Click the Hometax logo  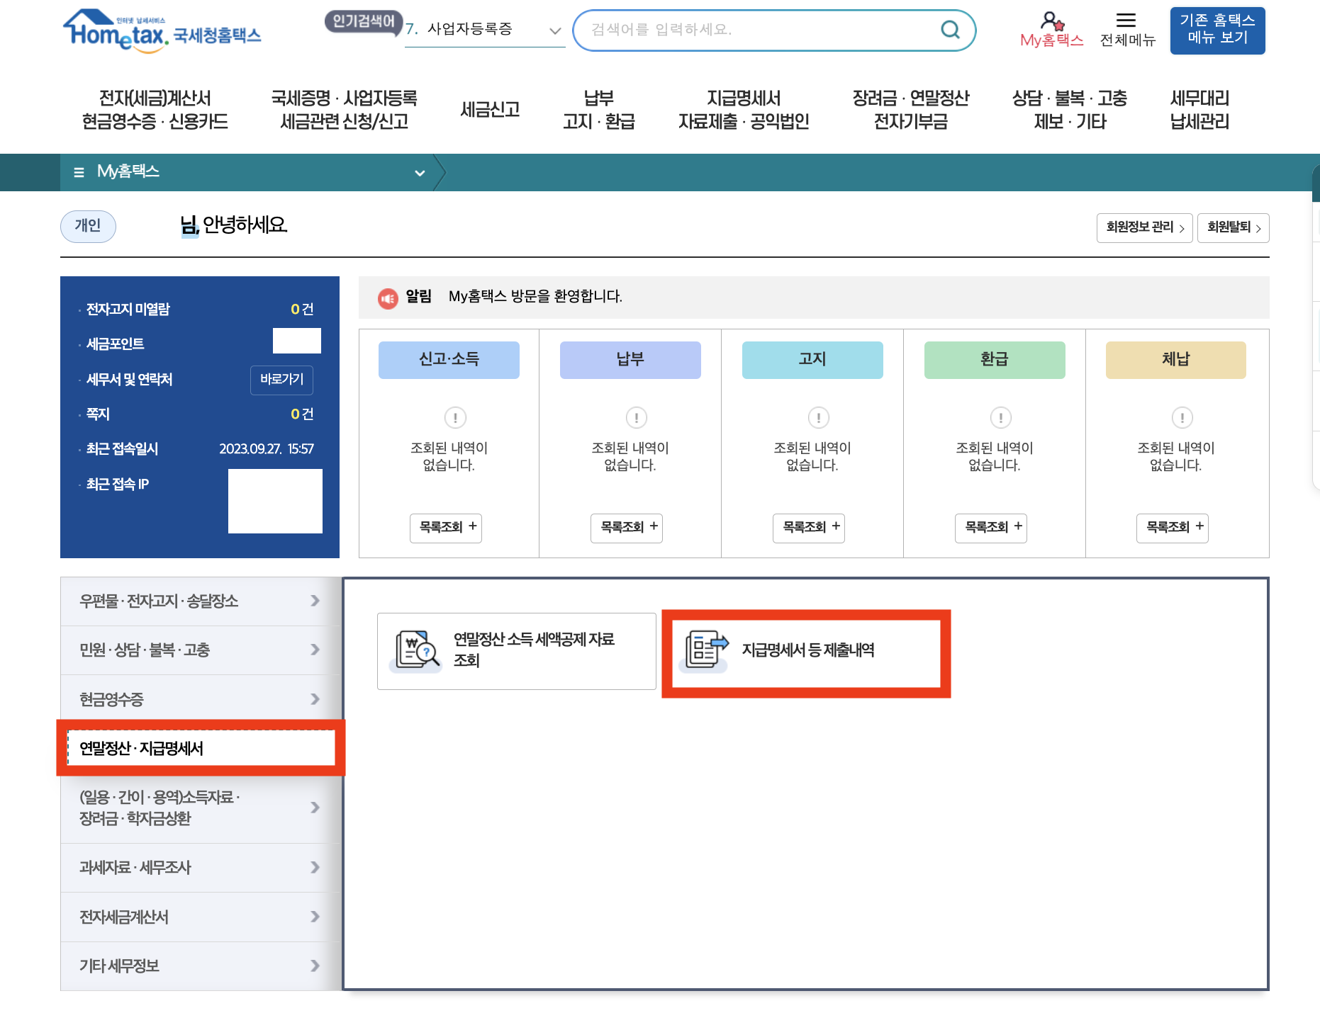[x=162, y=30]
